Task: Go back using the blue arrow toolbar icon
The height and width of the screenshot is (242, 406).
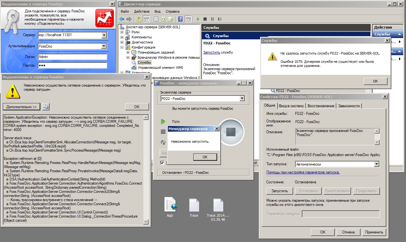Action: [122, 19]
